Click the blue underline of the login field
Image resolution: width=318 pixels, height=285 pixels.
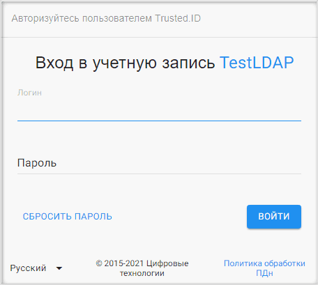click(159, 121)
